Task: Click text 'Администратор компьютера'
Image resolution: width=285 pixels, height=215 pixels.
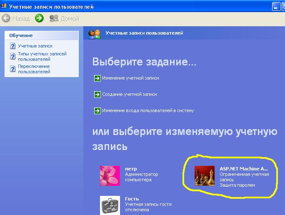Action: (x=142, y=177)
